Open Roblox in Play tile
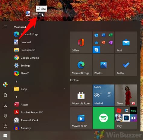Image resolution: width=143 pixels, height=140 pixels. point(119,111)
